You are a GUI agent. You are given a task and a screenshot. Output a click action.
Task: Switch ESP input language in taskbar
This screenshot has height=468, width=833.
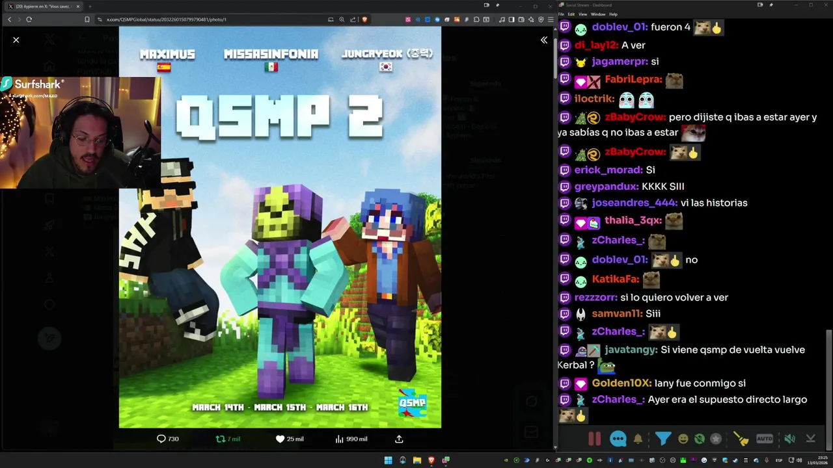pos(779,460)
